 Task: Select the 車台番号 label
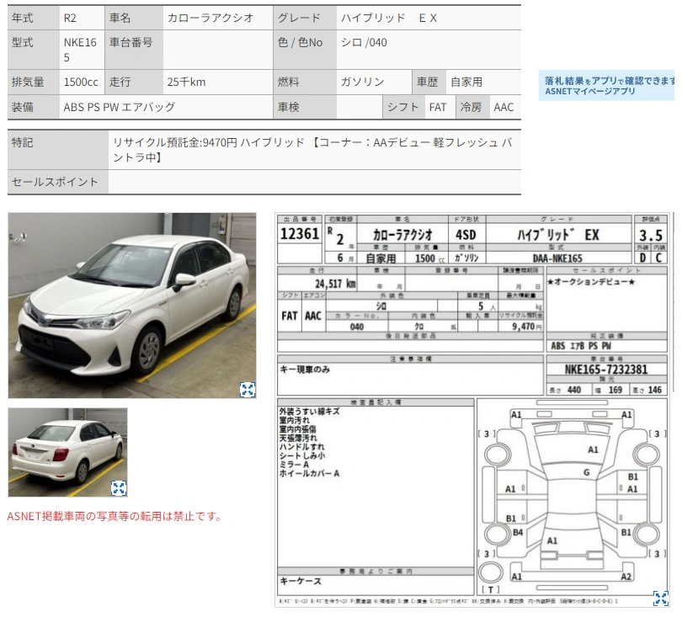click(x=131, y=43)
